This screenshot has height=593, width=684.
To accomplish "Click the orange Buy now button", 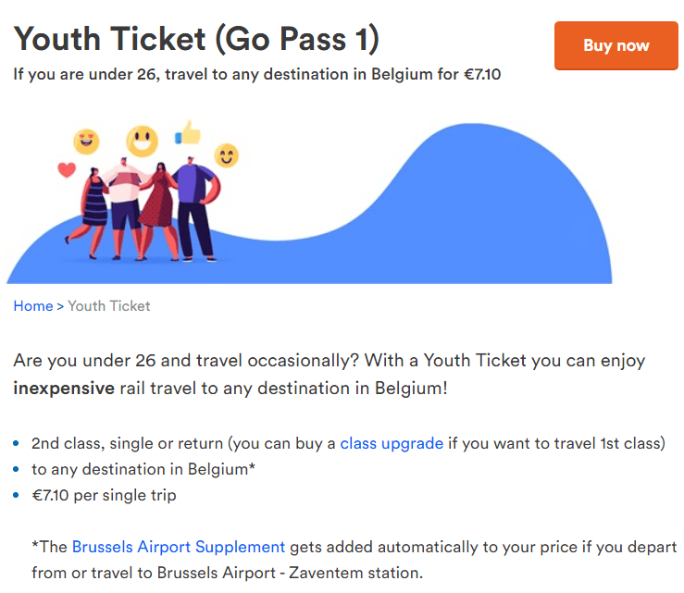I will 616,45.
